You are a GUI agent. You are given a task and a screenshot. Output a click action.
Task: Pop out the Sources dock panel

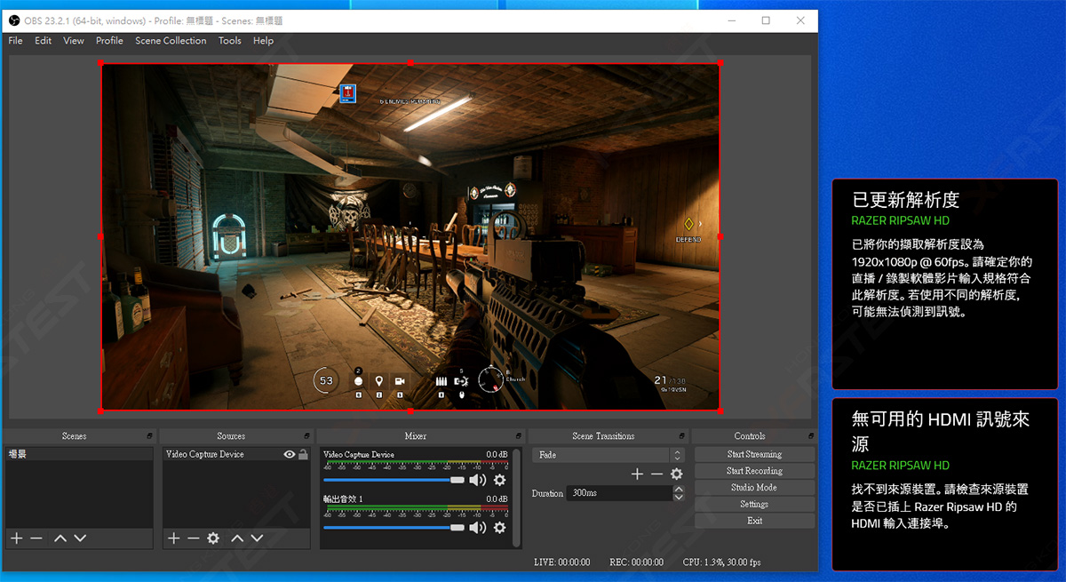click(307, 436)
